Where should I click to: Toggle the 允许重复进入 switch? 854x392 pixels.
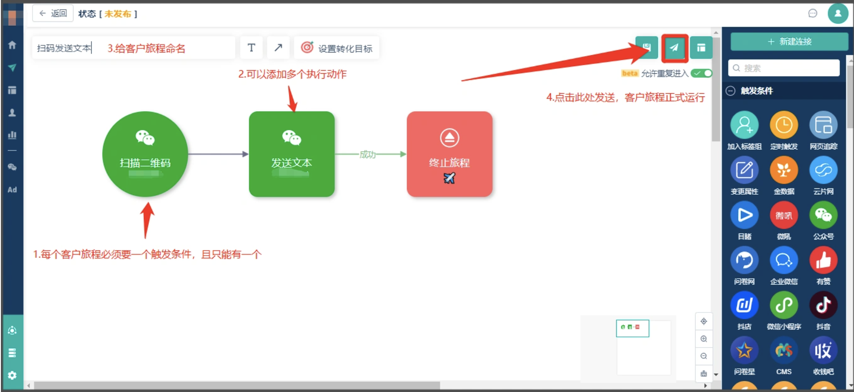pyautogui.click(x=701, y=73)
